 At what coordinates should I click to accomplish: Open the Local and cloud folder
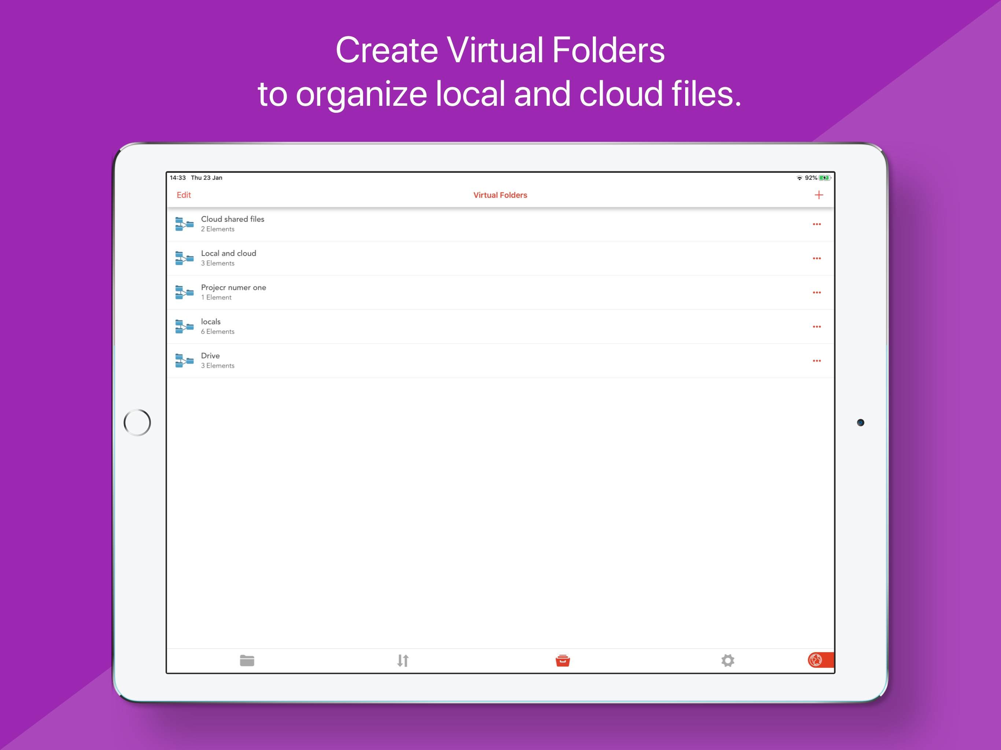tap(229, 253)
